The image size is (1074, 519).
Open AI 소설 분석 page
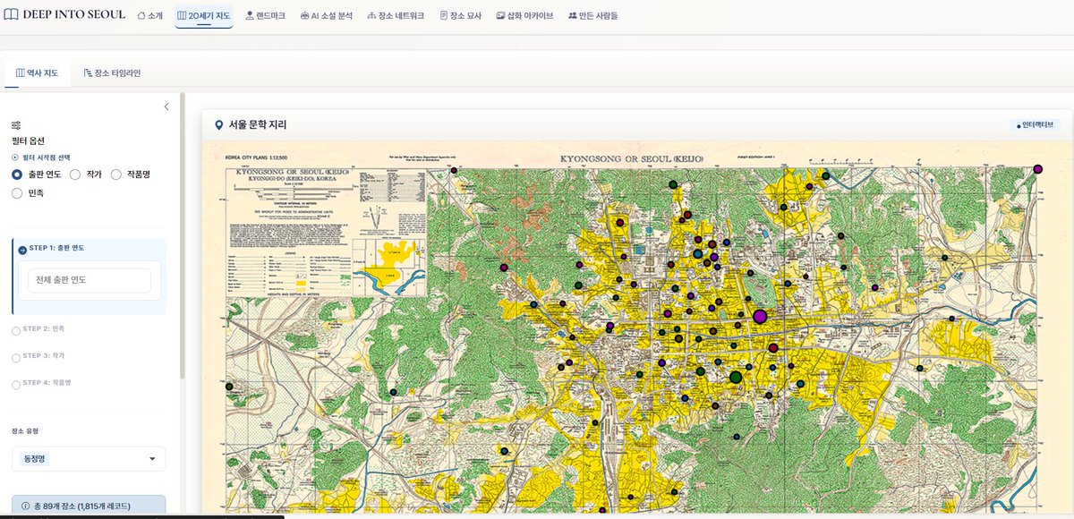pos(327,16)
